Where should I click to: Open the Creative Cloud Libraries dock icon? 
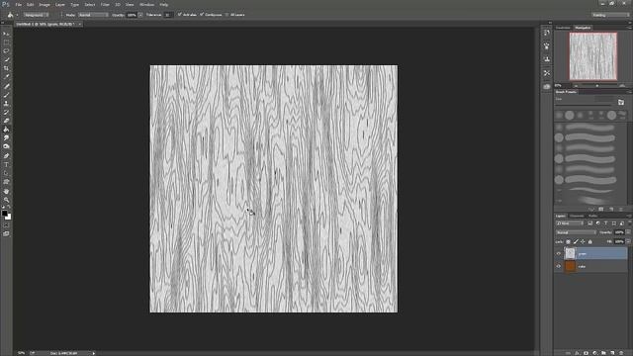(547, 87)
